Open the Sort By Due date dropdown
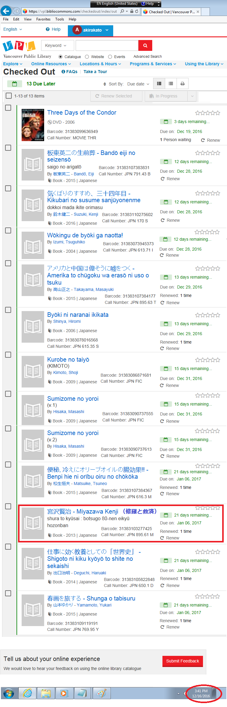 (138, 84)
